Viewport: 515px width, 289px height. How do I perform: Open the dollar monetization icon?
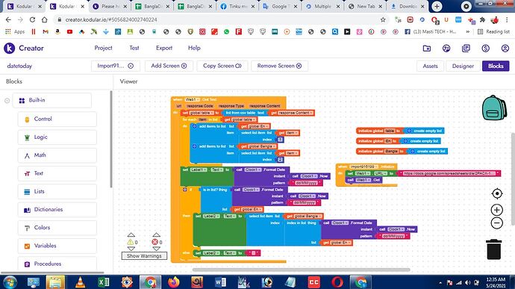[x=485, y=49]
